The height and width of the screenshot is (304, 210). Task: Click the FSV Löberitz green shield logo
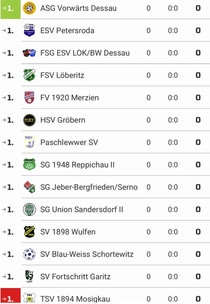click(x=29, y=75)
